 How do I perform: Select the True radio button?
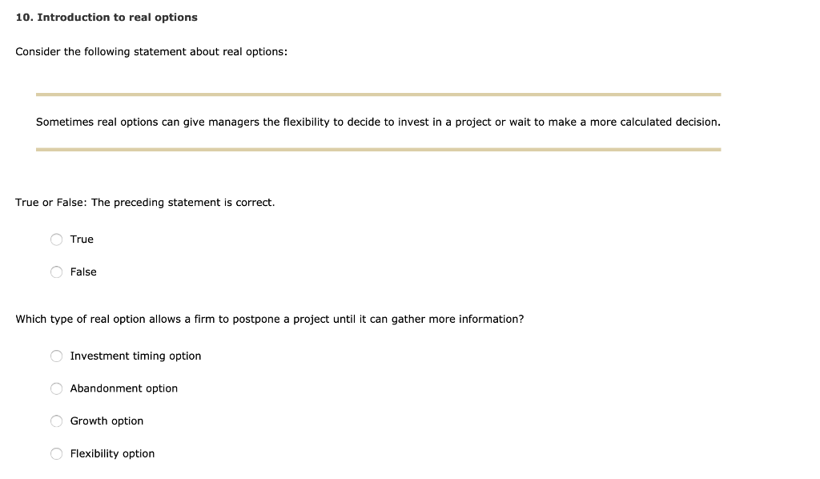click(x=56, y=239)
